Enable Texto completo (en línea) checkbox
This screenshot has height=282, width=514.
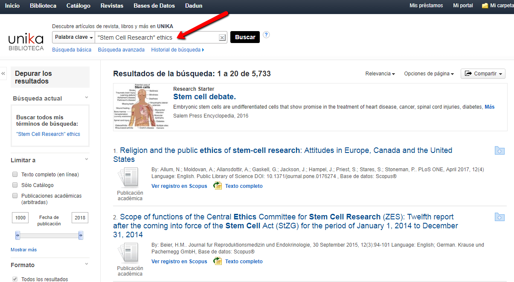click(15, 174)
